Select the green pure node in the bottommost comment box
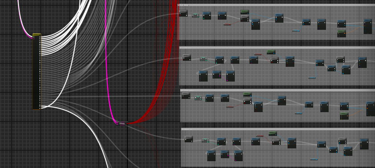The image size is (375, 168). pyautogui.click(x=273, y=134)
